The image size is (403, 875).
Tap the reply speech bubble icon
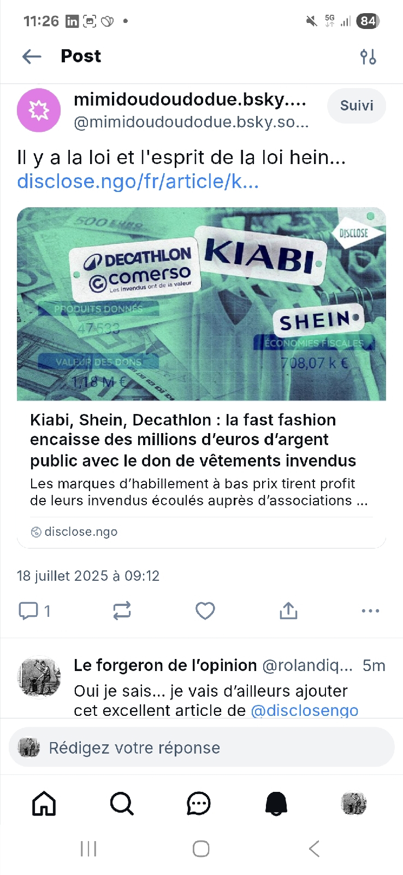pos(28,611)
